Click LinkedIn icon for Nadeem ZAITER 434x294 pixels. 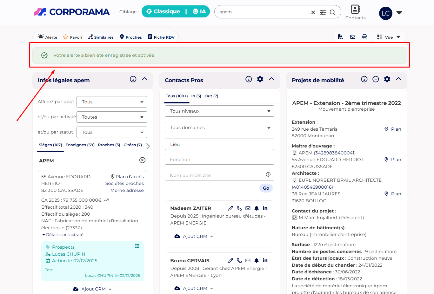(x=265, y=208)
